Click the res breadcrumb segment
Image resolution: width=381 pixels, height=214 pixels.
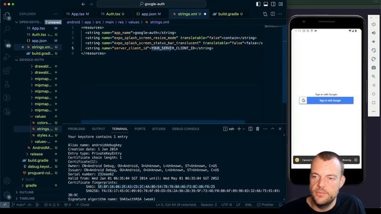coord(121,22)
